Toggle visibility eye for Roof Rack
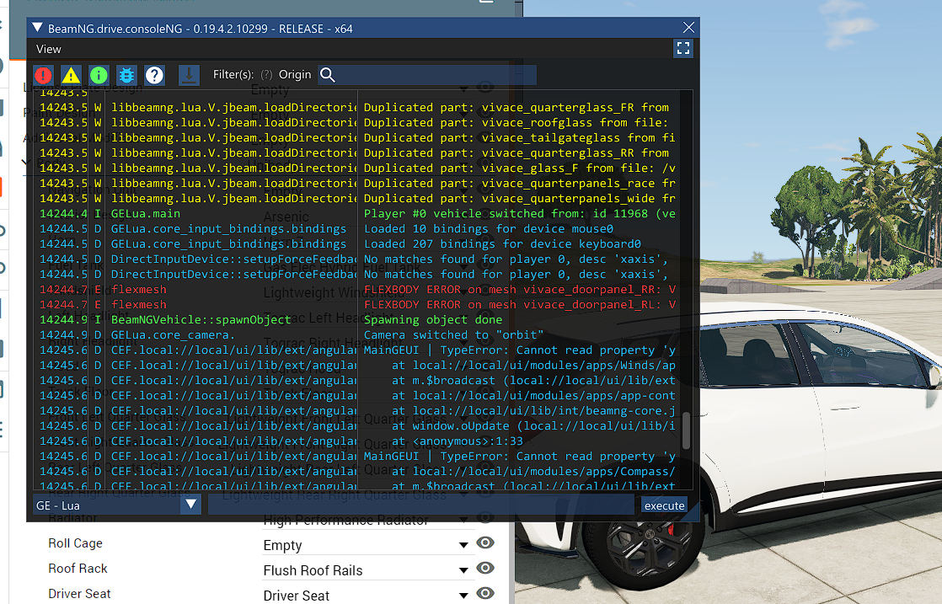Viewport: 942px width, 604px height. coord(485,568)
